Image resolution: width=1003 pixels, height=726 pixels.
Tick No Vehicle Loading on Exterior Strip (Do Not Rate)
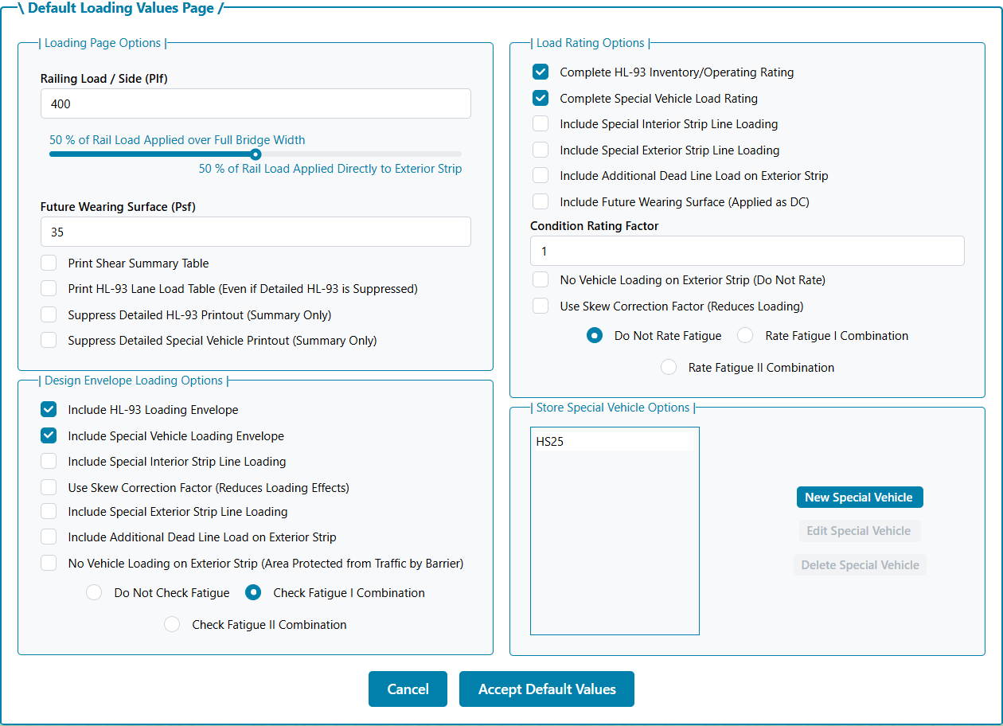(x=541, y=280)
